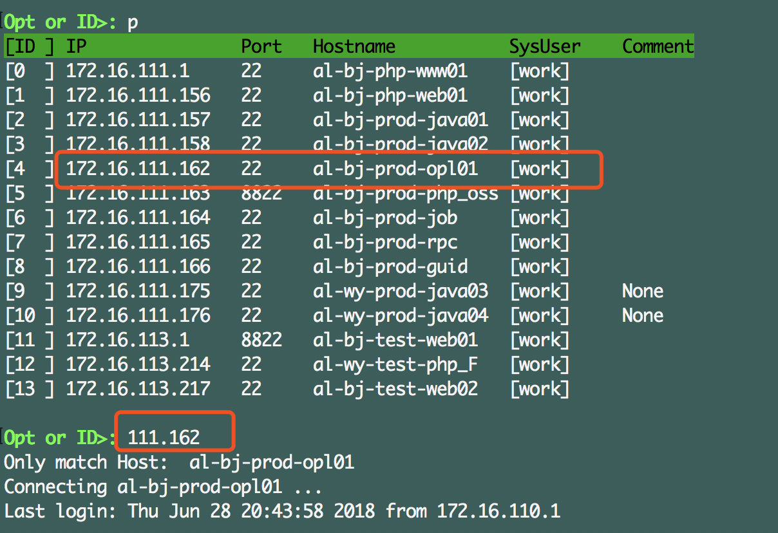Viewport: 778px width, 533px height.
Task: Click the typed 111.162 input at prompt
Action: click(x=164, y=438)
